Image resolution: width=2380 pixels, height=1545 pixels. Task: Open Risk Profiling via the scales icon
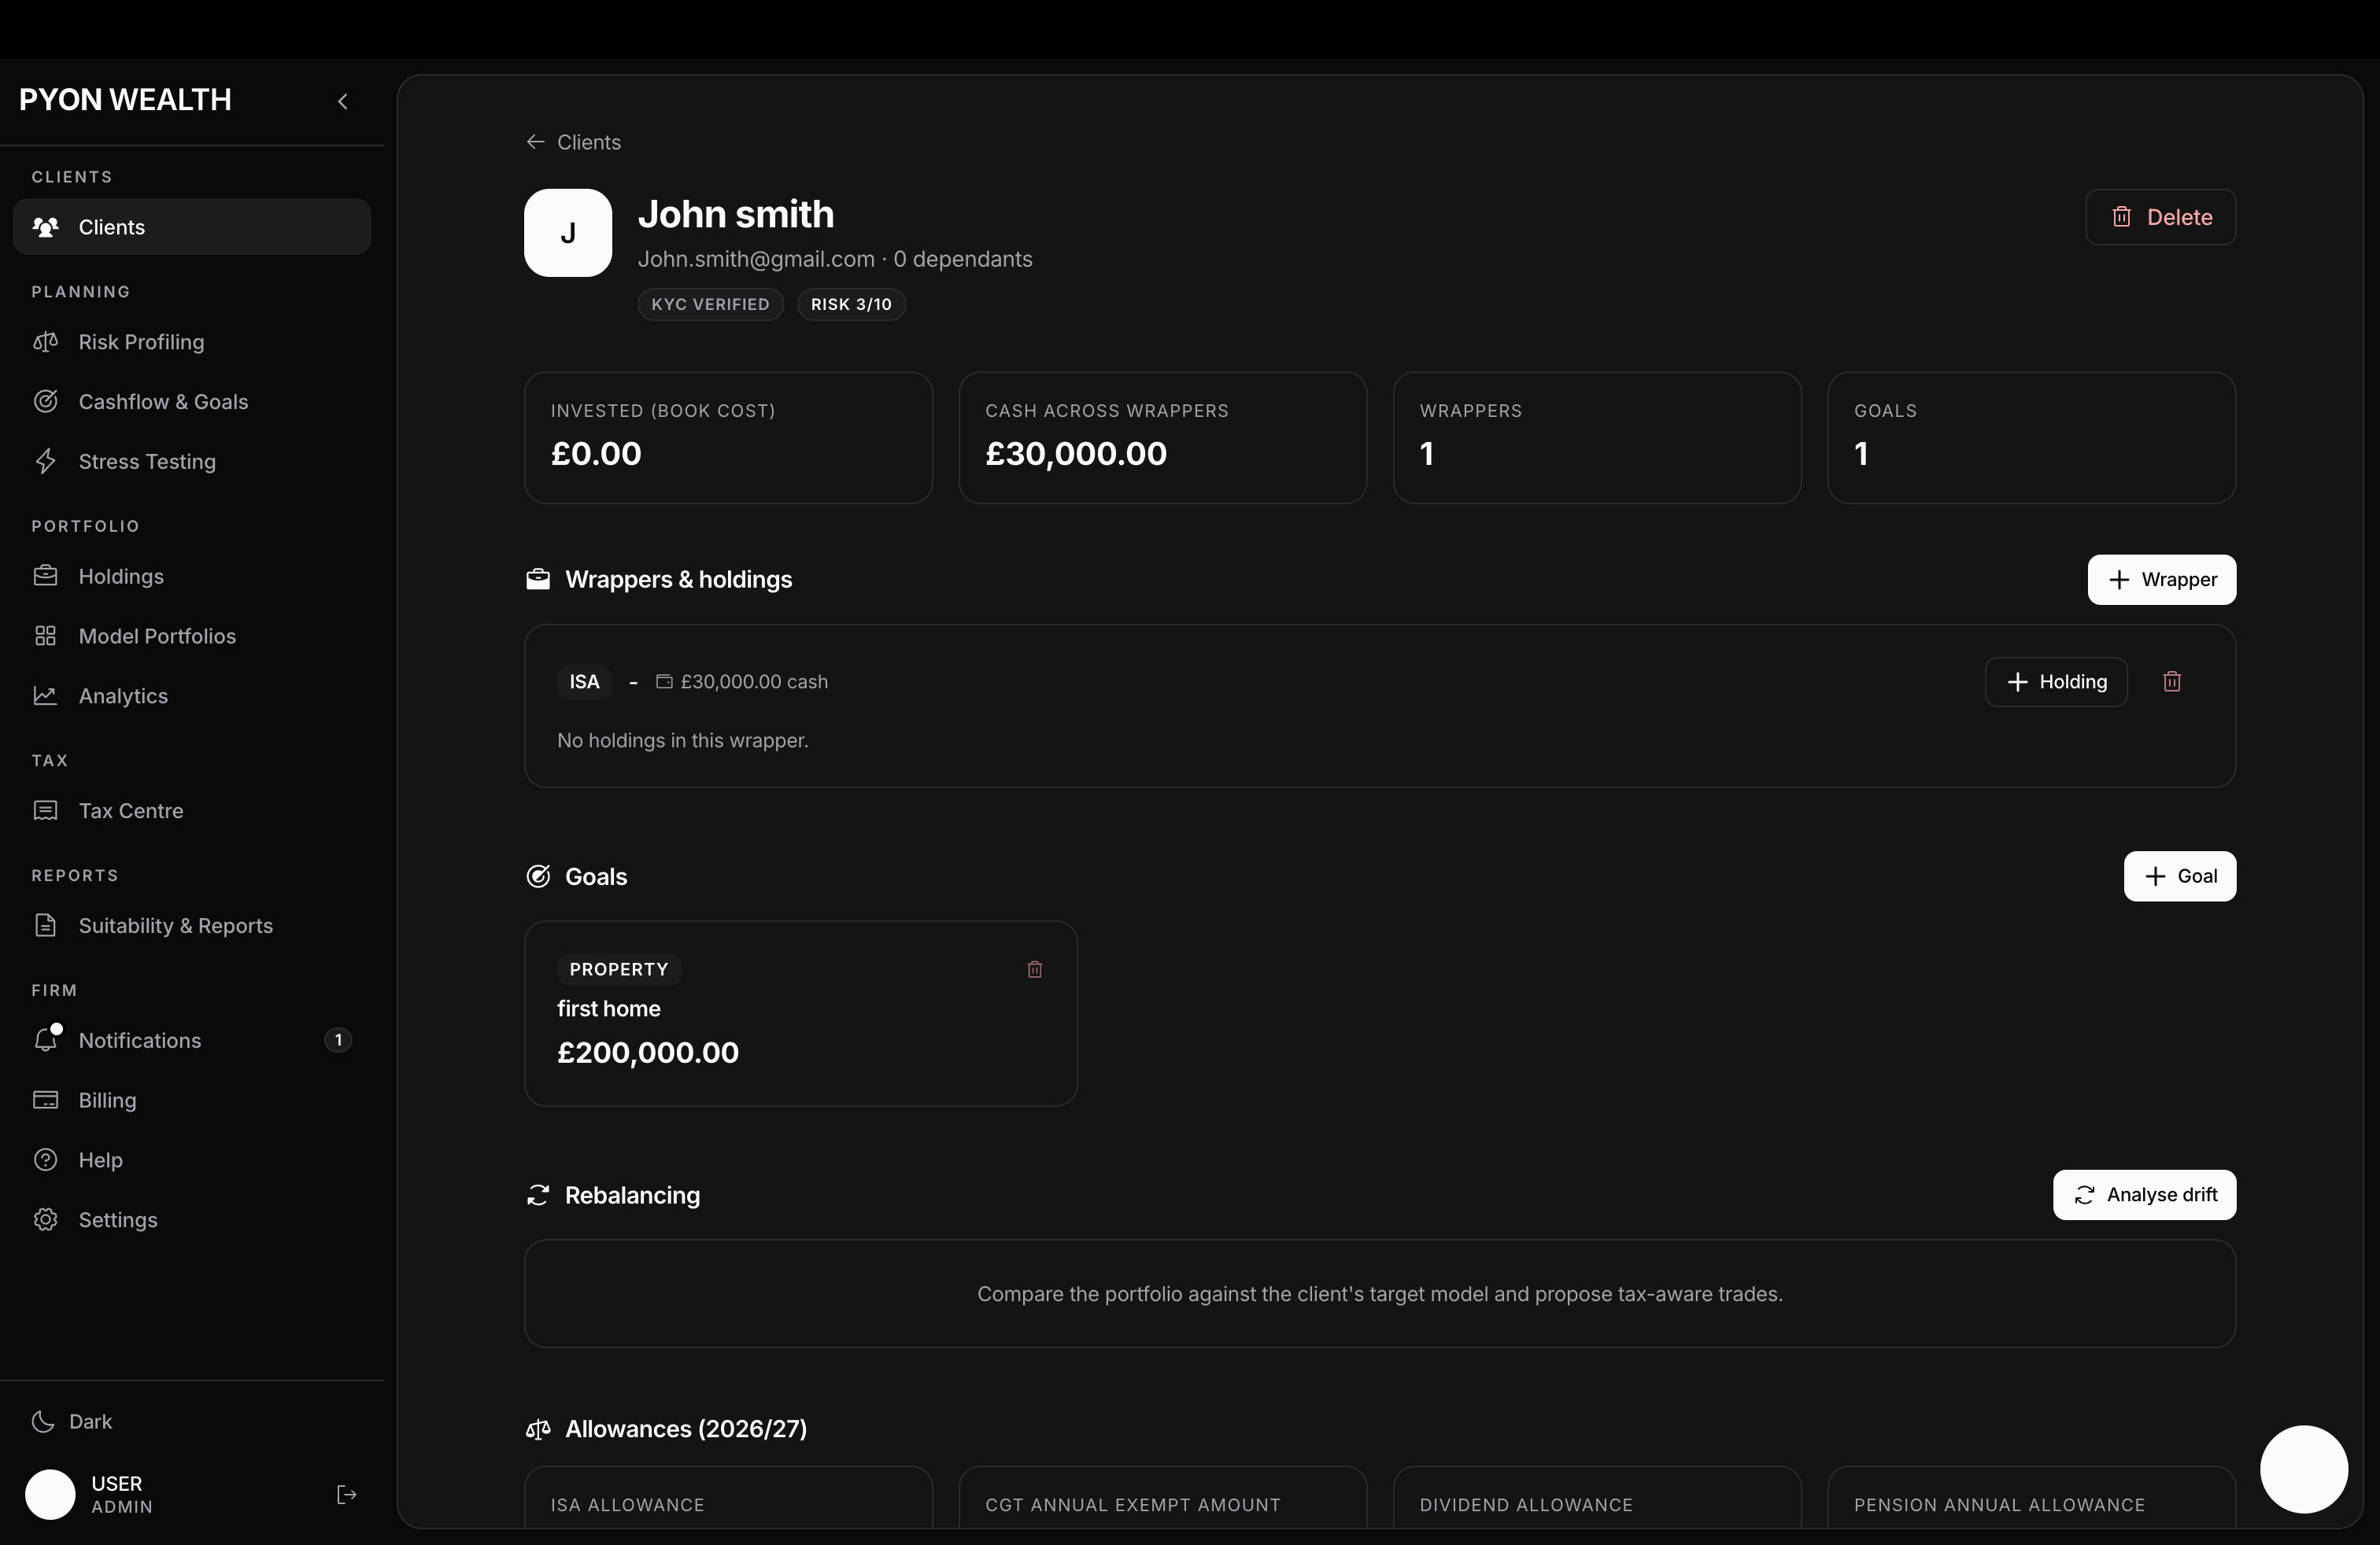[x=46, y=341]
